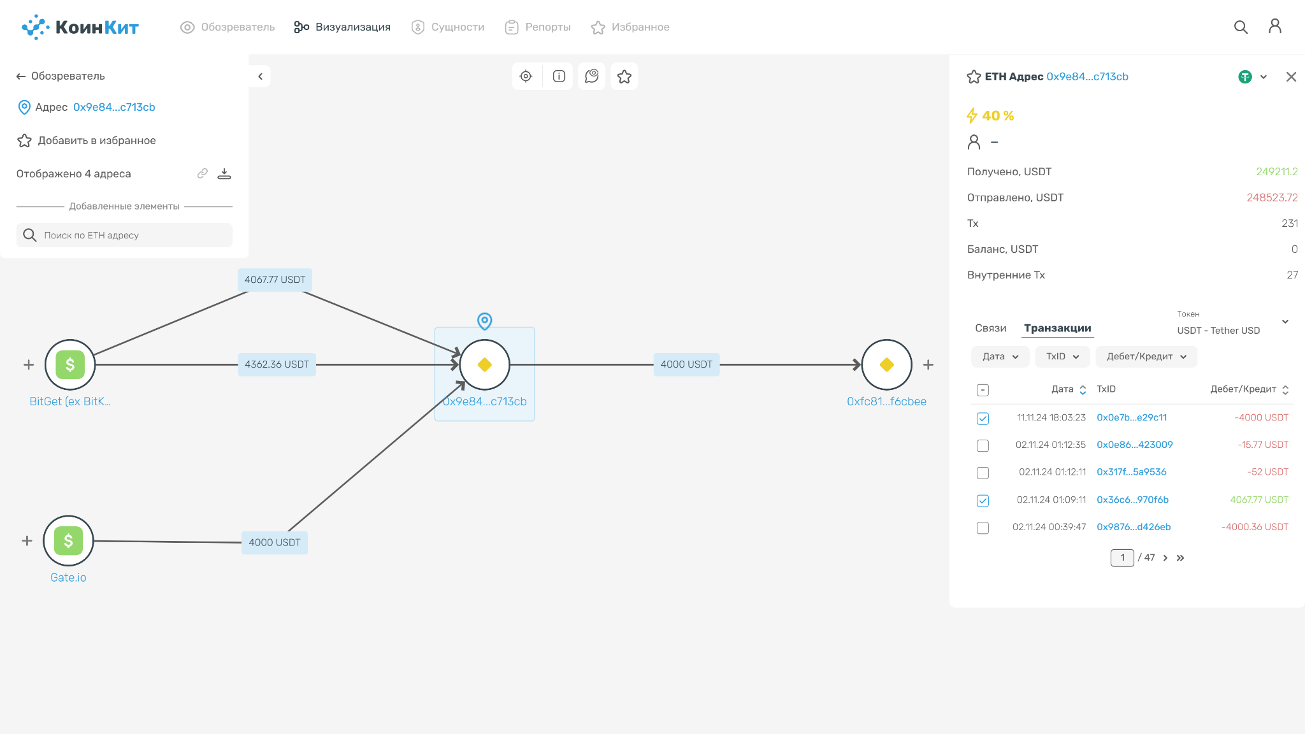Screen dimensions: 1305x734
Task: Open the Дата filter dropdown
Action: (x=1000, y=357)
